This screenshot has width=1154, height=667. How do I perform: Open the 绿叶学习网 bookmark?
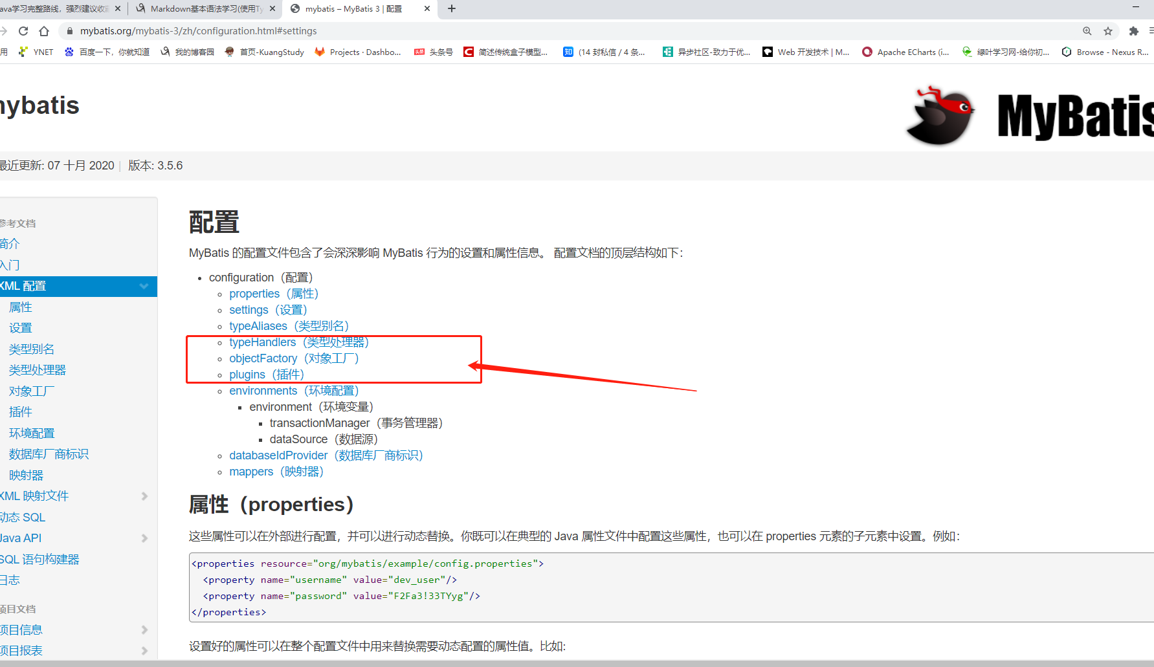pyautogui.click(x=1006, y=52)
